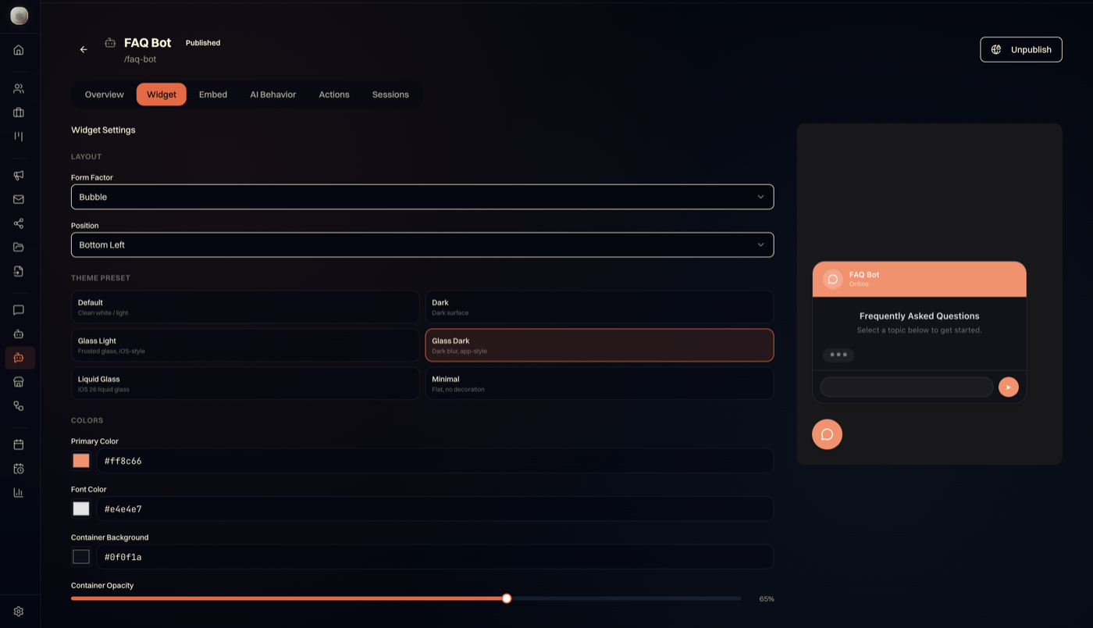Open the envelope mail sidebar icon

pos(19,199)
